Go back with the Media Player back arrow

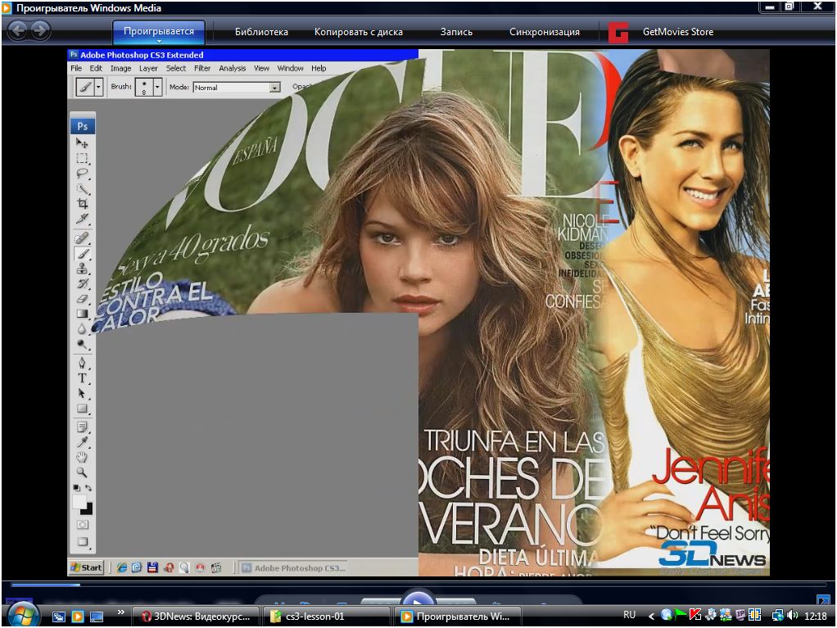(18, 30)
